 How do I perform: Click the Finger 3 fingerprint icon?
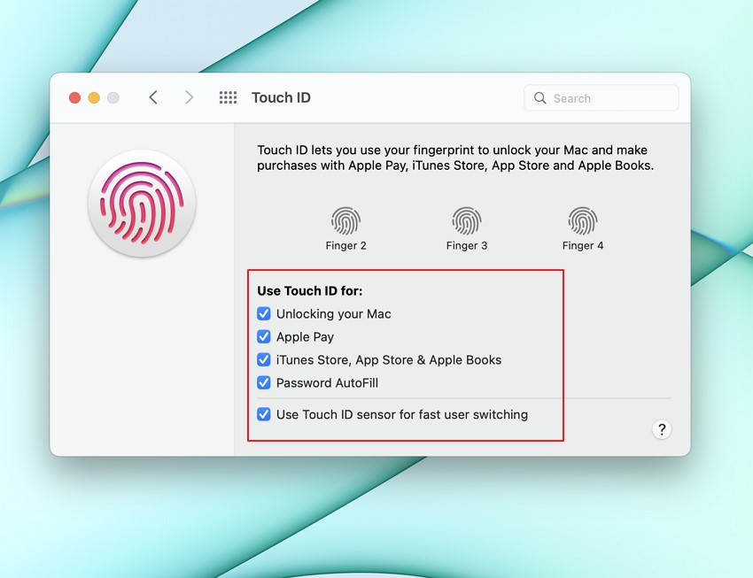(467, 220)
